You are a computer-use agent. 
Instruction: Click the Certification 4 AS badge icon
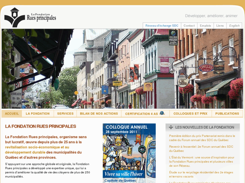click(162, 113)
